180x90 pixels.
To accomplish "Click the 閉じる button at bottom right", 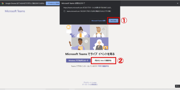I will click(177, 86).
